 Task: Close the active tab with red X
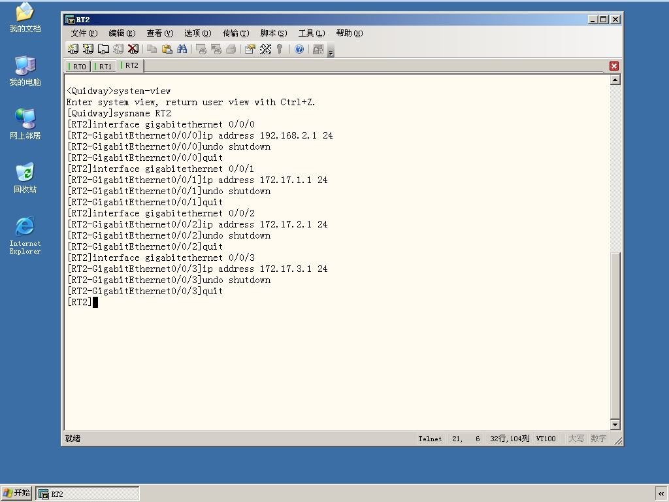point(614,66)
